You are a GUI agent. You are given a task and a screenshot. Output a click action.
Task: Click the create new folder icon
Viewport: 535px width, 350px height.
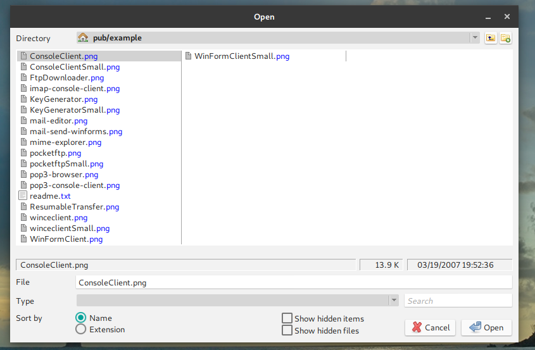[x=505, y=38]
